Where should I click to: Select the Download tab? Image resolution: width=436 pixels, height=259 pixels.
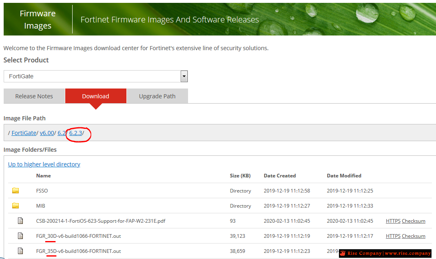pyautogui.click(x=96, y=96)
